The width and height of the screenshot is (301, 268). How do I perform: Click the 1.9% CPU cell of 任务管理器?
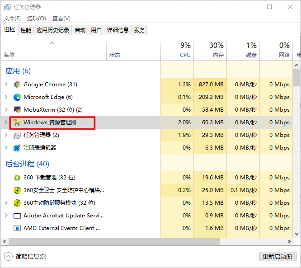click(x=177, y=135)
